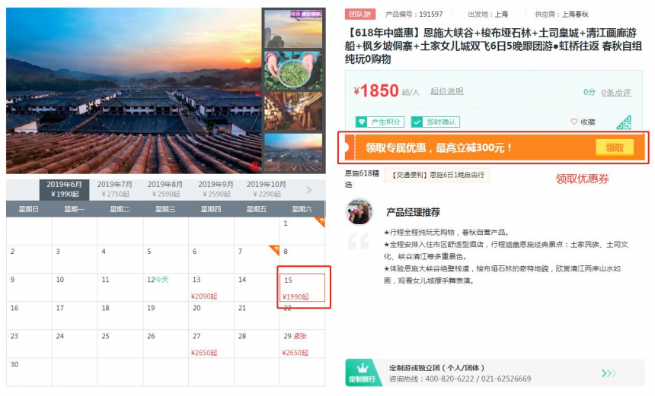Open the green QR code icon
Screen dimensions: 655x396
click(x=624, y=122)
